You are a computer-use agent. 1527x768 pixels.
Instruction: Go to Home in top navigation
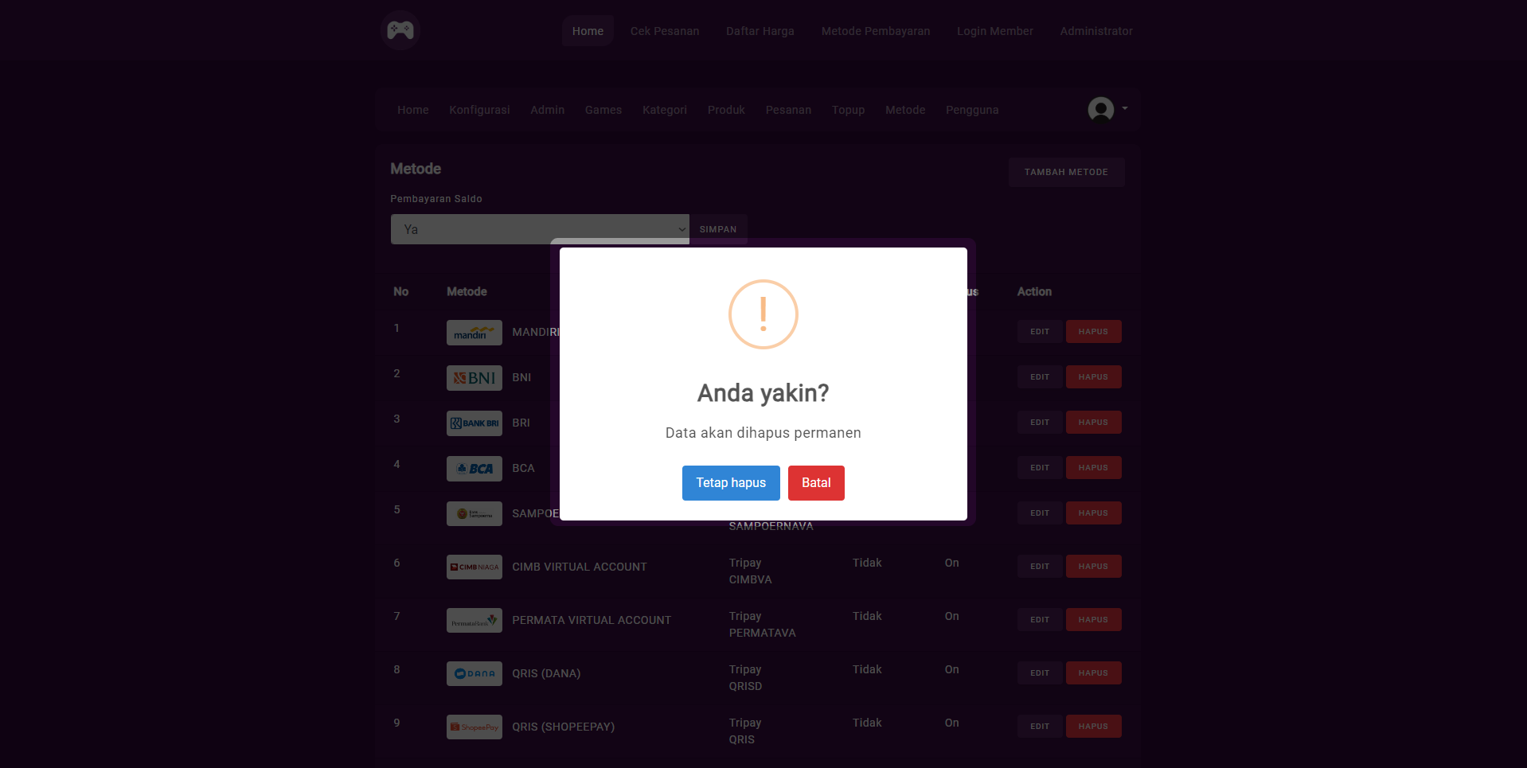click(x=588, y=31)
